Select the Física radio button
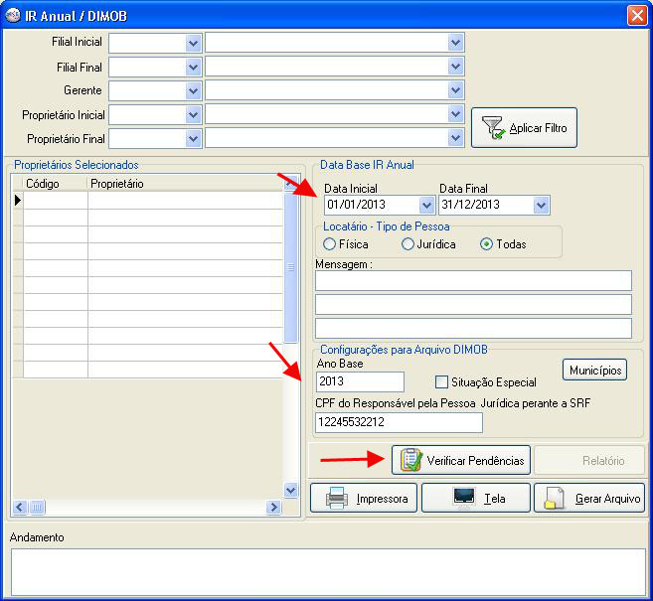This screenshot has width=653, height=601. click(x=330, y=243)
